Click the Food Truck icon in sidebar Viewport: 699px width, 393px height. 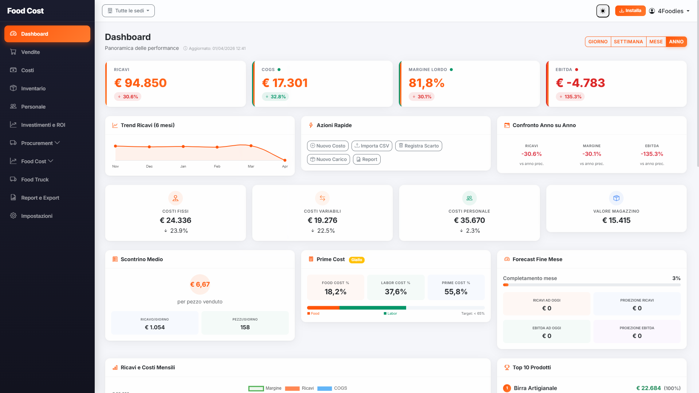pyautogui.click(x=13, y=180)
